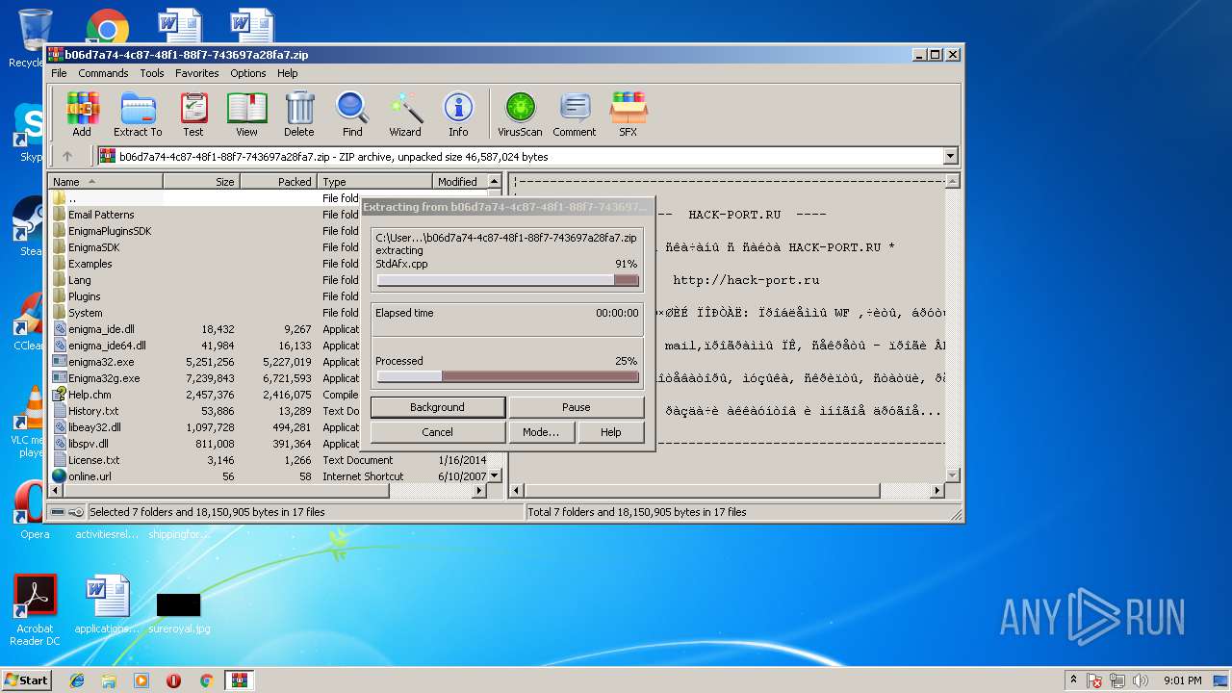Select the Help.chm file
This screenshot has width=1232, height=693.
coord(89,395)
